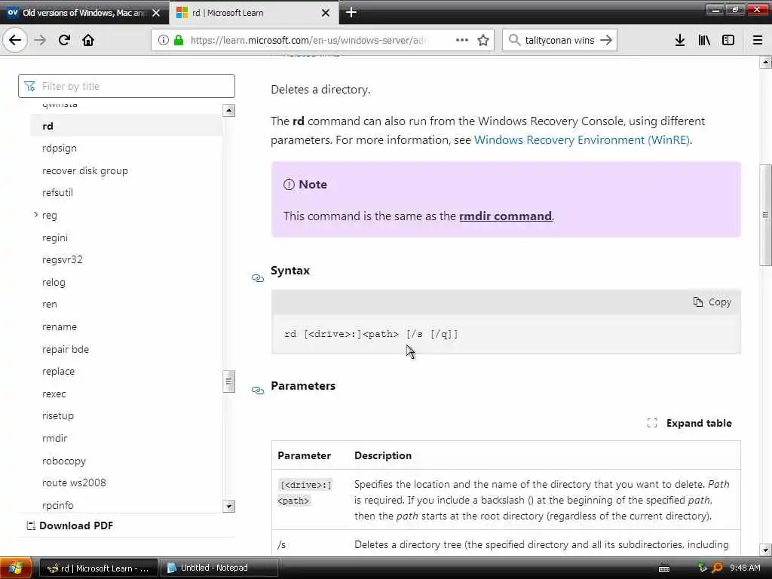Go back to the previous page
The image size is (772, 579).
(x=15, y=40)
